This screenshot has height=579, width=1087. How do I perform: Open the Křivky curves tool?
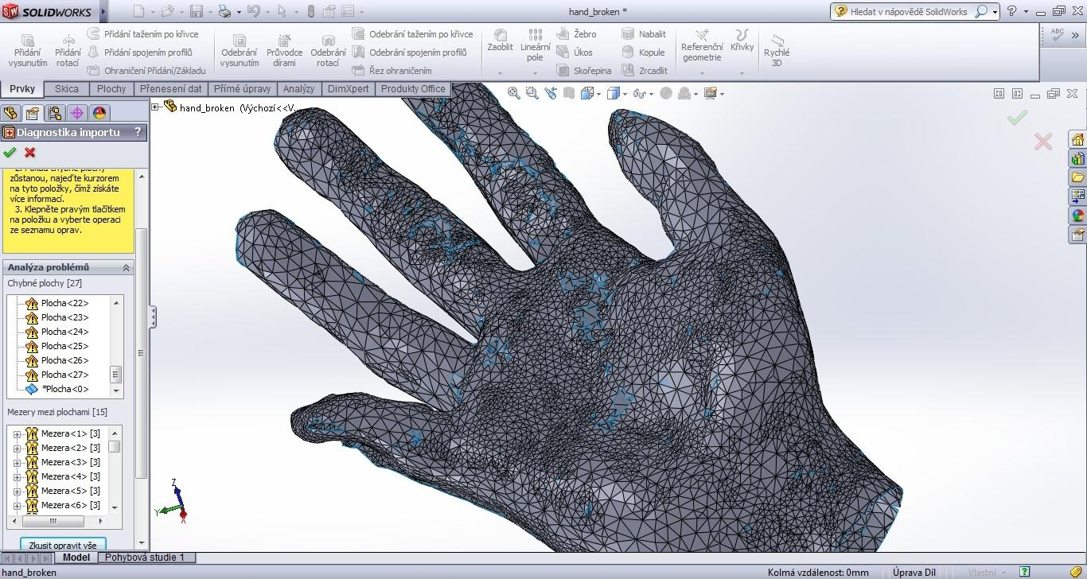(742, 41)
